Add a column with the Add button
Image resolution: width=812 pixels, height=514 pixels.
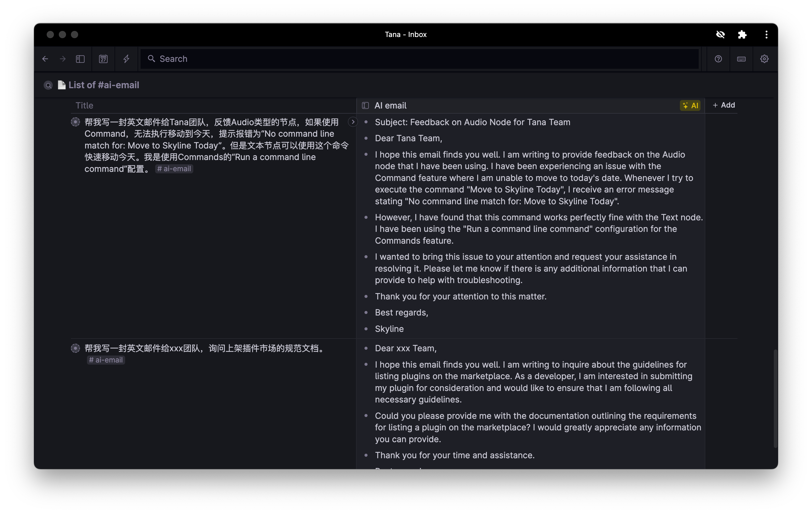coord(724,105)
